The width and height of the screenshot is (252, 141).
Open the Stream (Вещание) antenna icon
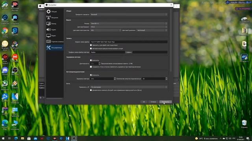click(x=48, y=17)
